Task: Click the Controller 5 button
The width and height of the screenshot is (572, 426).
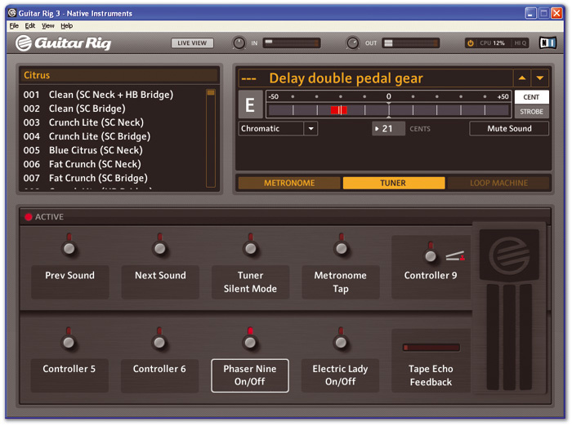Action: pos(69,375)
